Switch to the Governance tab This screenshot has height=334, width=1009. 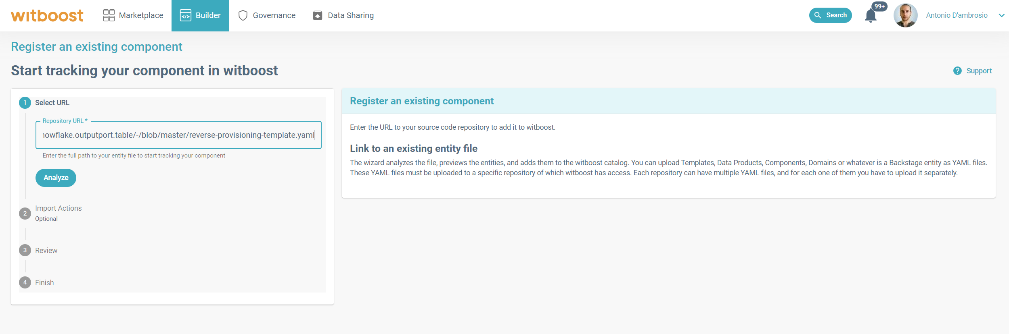coord(274,15)
